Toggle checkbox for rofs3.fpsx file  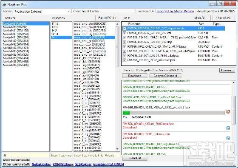point(125,37)
